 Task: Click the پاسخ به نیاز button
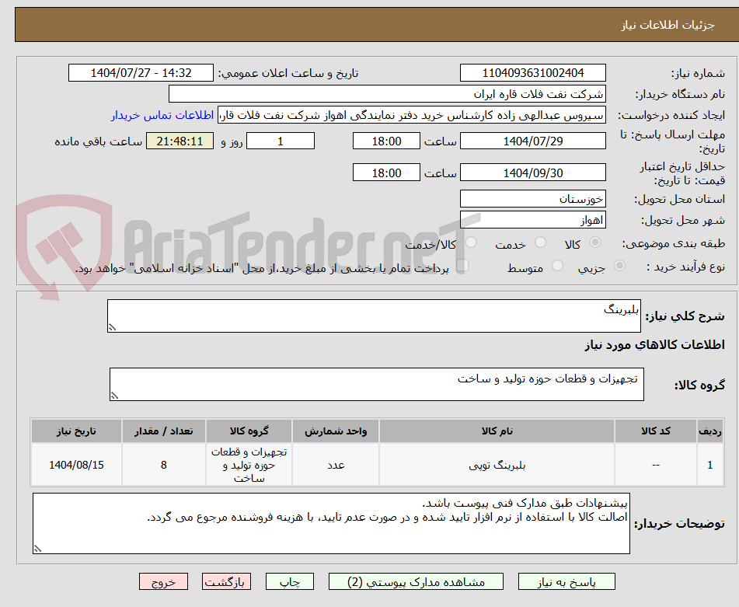pyautogui.click(x=566, y=581)
